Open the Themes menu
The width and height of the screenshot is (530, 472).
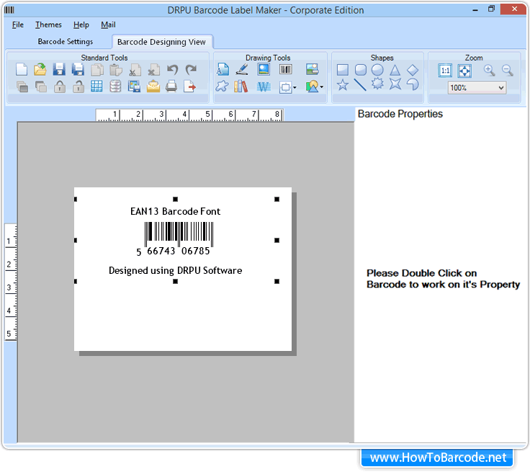coord(48,25)
